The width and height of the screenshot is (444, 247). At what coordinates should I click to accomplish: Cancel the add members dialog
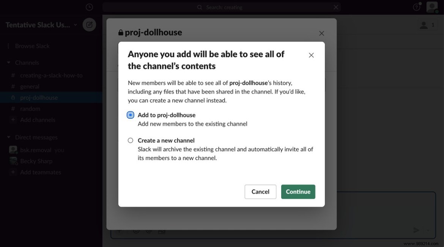coord(260,192)
